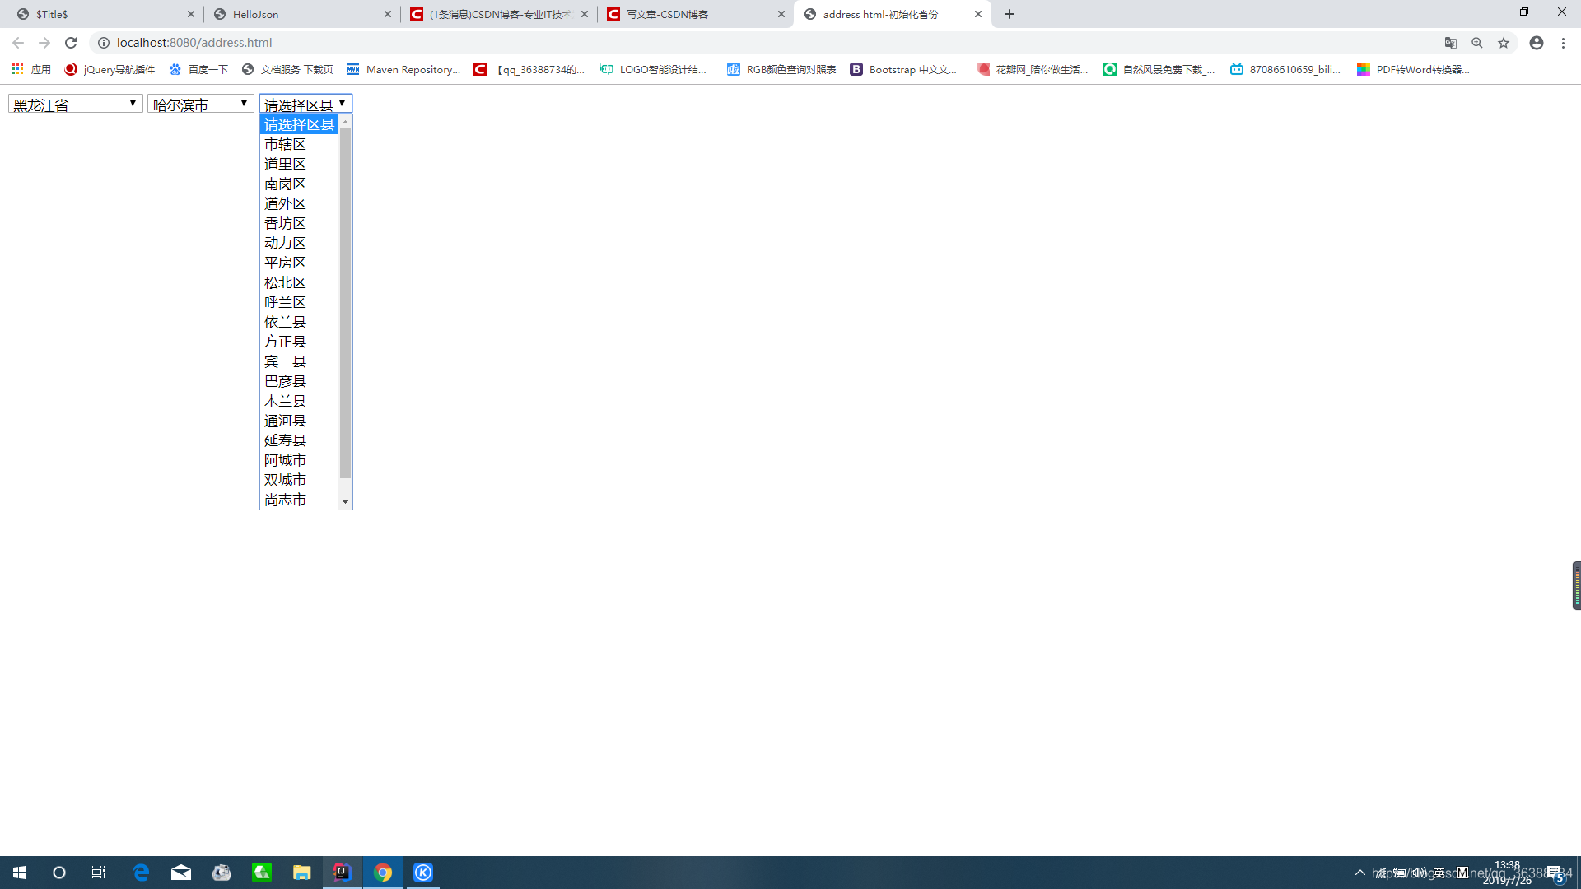Expand the 黑龙江省 province dropdown

pyautogui.click(x=75, y=104)
